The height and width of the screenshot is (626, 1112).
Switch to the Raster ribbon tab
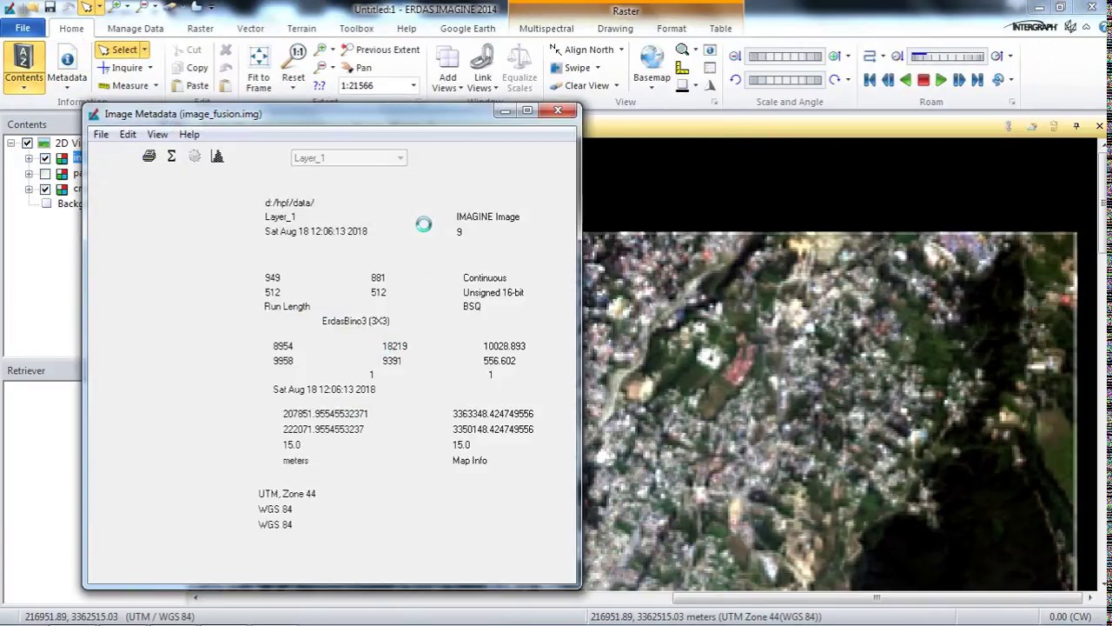pos(200,28)
